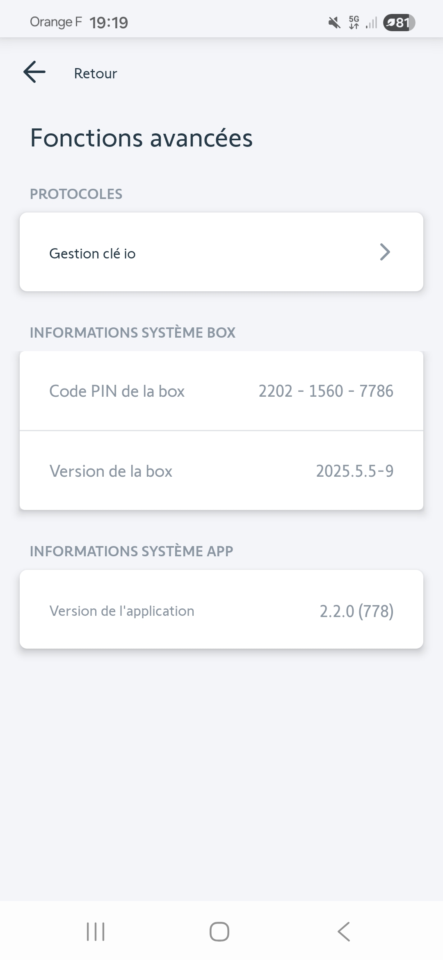Tap the battery level indicator

pyautogui.click(x=399, y=23)
